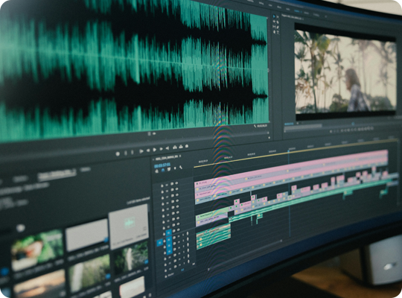Toggle Linked Selection in the timeline header

click(169, 169)
